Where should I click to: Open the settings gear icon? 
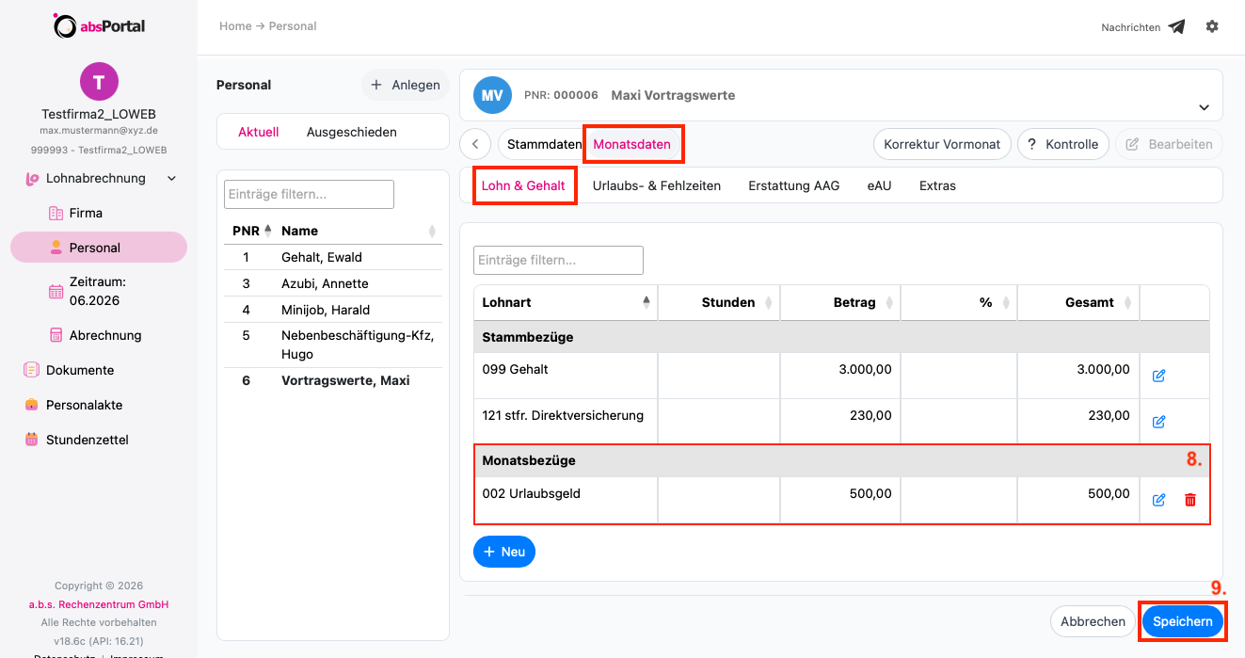(x=1212, y=26)
